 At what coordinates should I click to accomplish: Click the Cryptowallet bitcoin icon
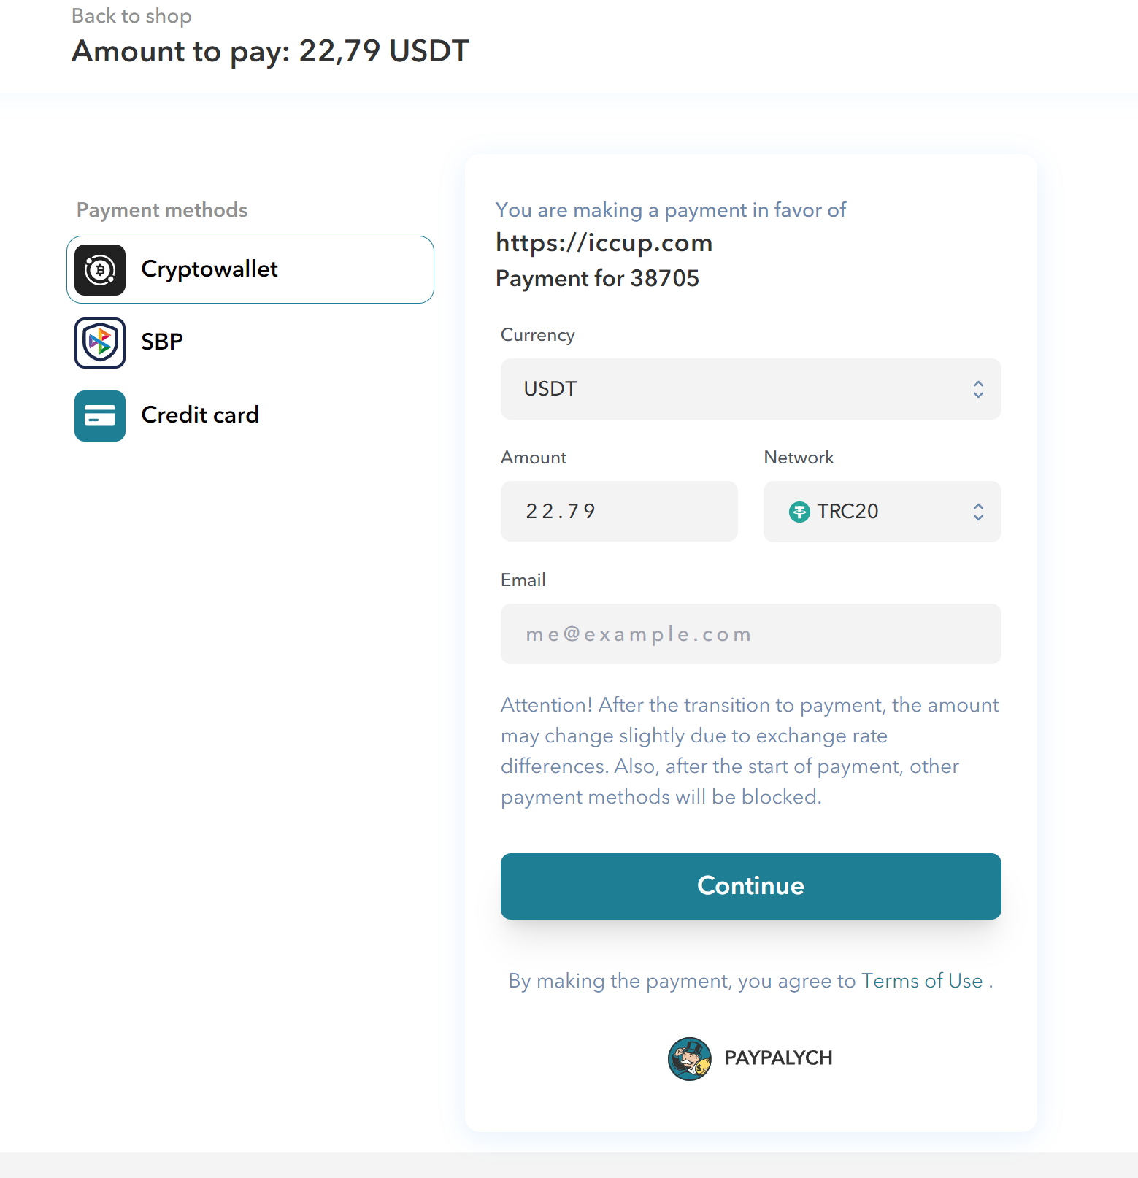pos(100,270)
